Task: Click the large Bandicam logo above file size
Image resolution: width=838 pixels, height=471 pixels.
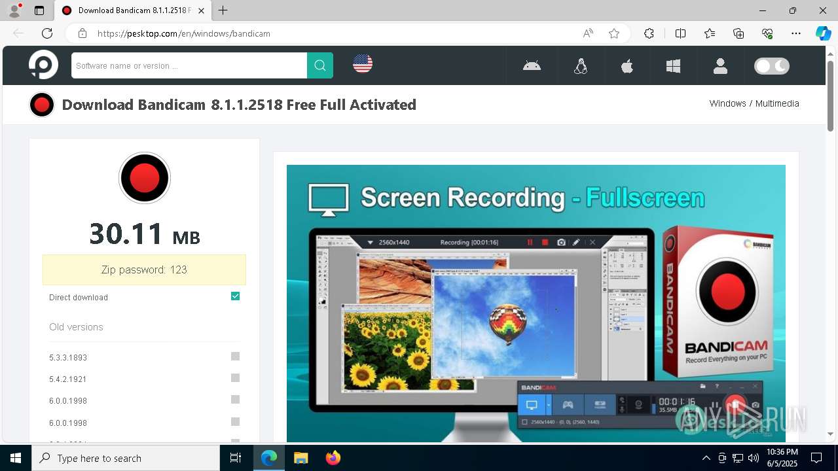Action: coord(145,178)
